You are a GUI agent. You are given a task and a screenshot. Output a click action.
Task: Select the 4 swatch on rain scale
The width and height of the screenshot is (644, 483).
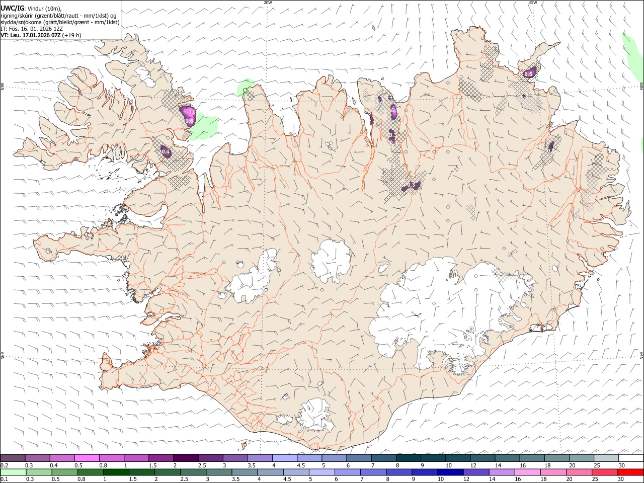tap(271, 472)
